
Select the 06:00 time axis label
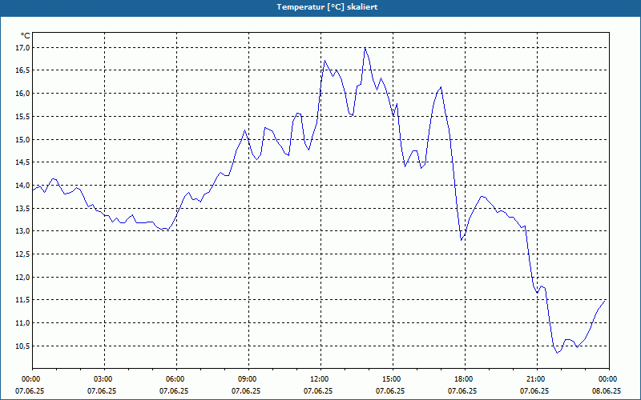(x=176, y=379)
